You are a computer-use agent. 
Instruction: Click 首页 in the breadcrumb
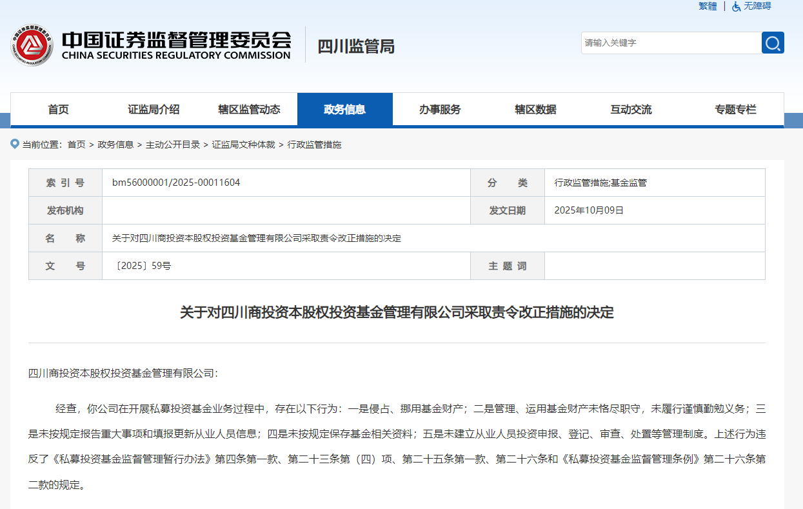coord(76,145)
